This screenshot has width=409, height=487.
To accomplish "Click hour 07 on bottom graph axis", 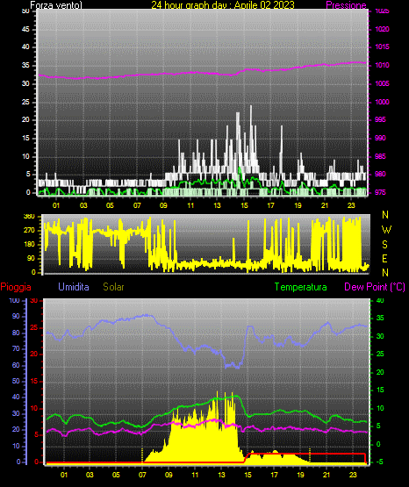I will click(x=142, y=475).
